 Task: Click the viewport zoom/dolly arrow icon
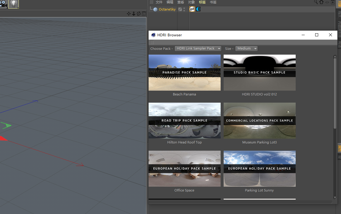[134, 14]
